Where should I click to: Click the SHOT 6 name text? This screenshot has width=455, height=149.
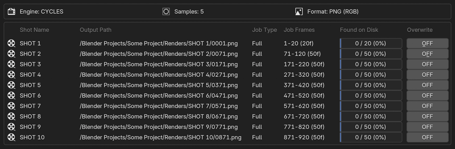30,96
